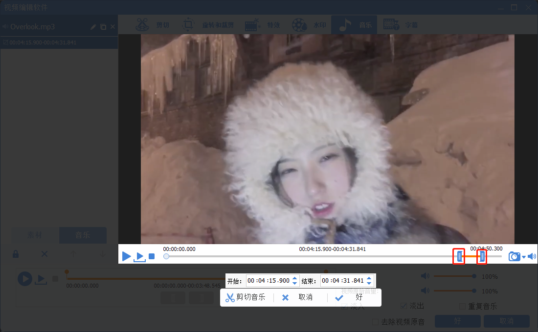
Task: Toggle the 去除视频原音 checkbox
Action: click(x=375, y=322)
